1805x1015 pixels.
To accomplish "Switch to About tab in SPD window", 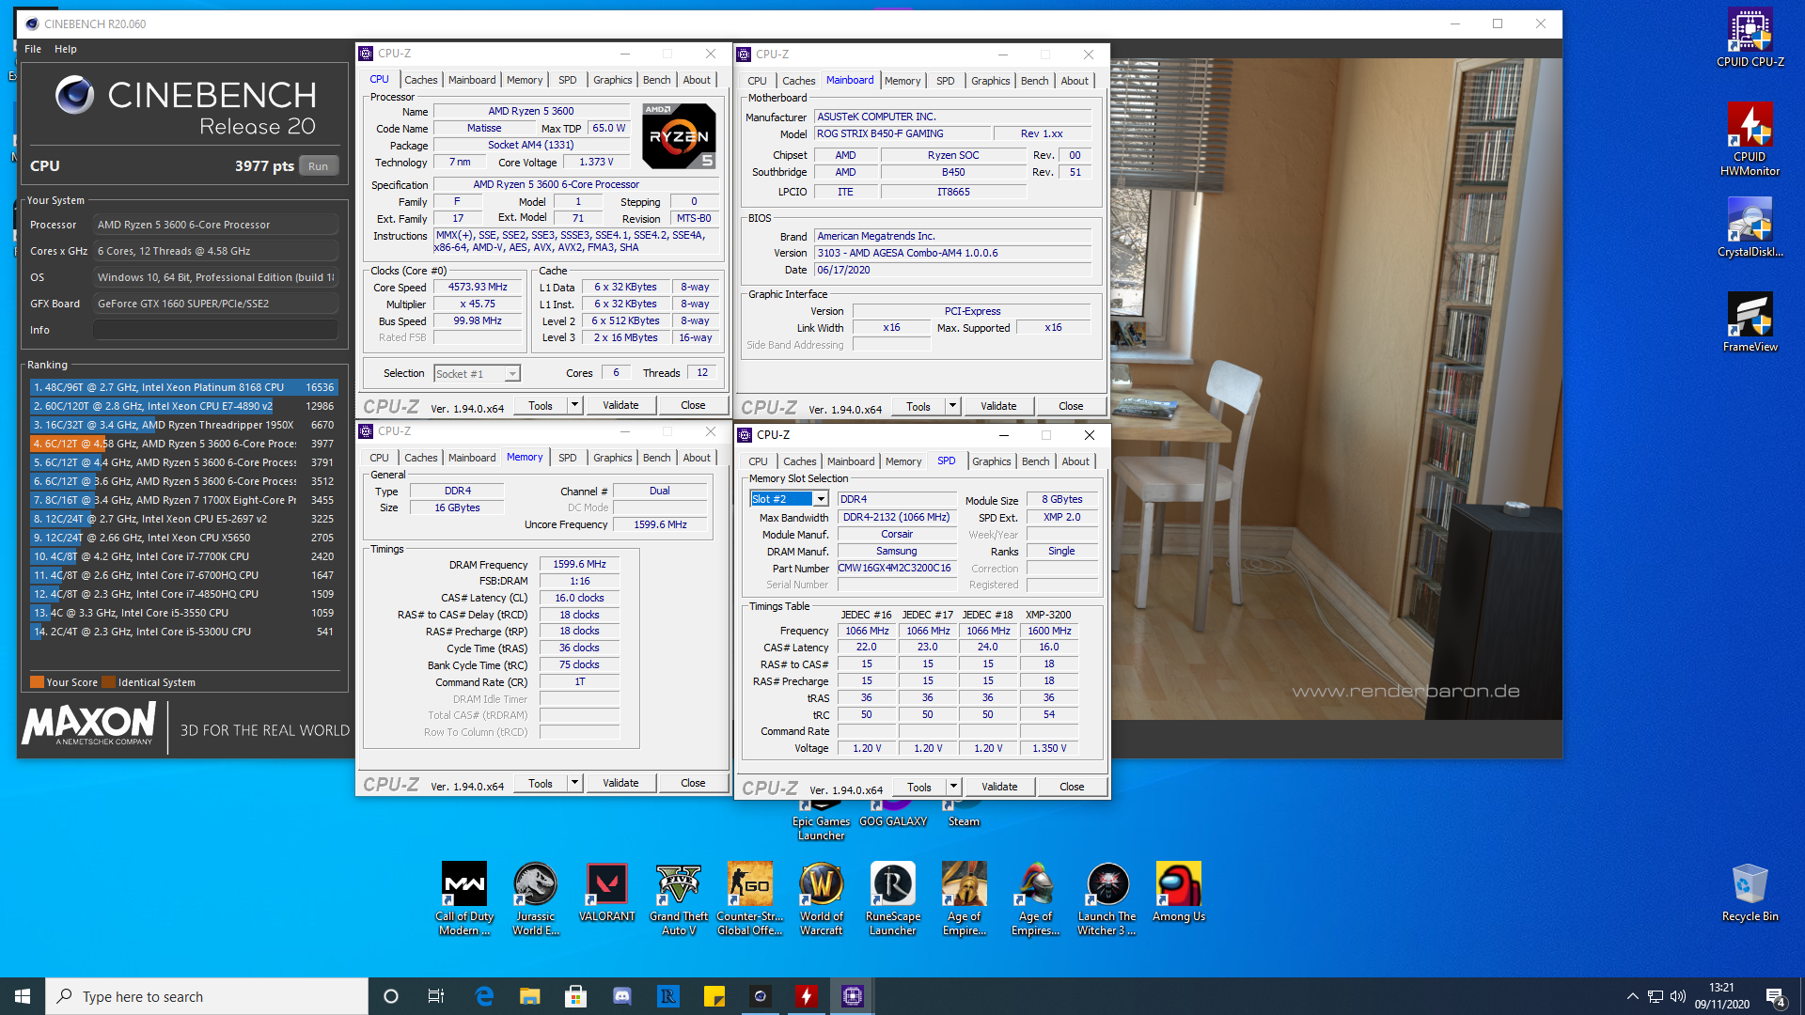I will point(1075,461).
